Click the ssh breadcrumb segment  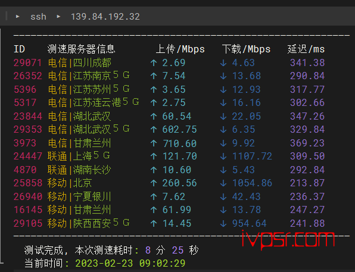[38, 17]
